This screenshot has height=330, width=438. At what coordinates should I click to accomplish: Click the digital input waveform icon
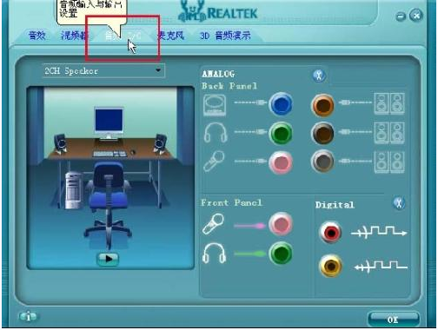tap(381, 267)
